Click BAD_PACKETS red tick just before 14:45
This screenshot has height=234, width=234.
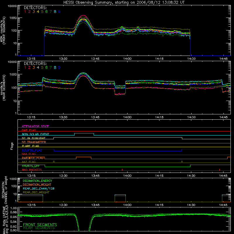point(220,170)
